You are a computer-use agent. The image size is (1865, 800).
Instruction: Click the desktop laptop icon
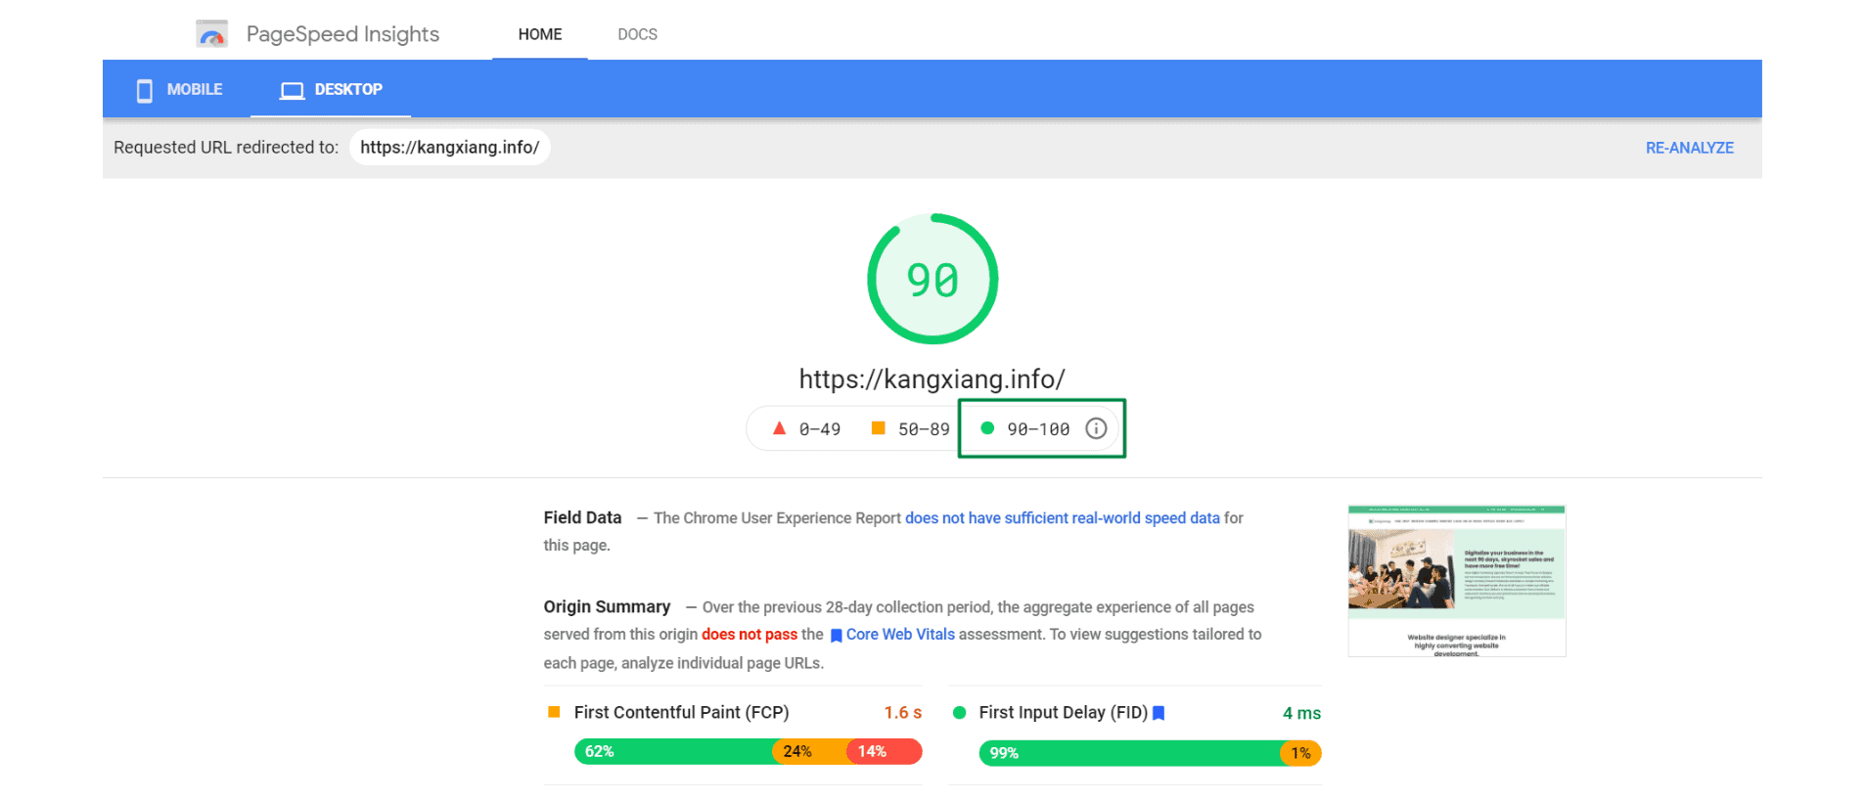coord(292,90)
